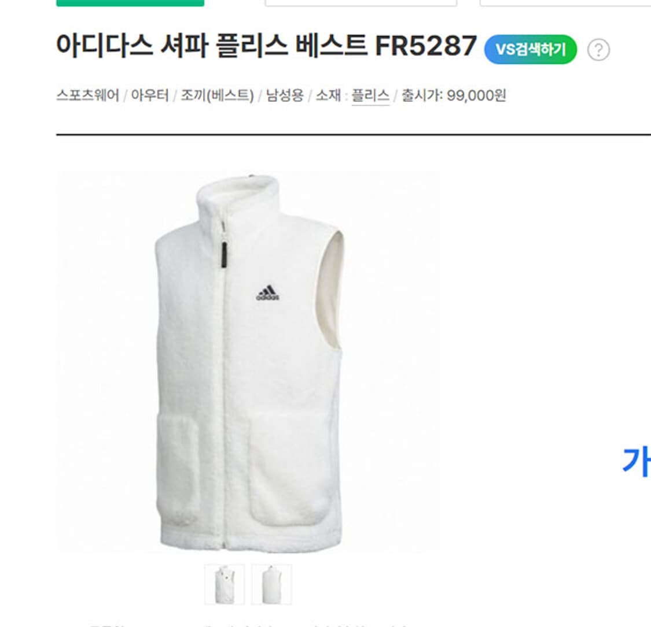
Task: Click the VS검색하기 gradient button
Action: (x=530, y=49)
